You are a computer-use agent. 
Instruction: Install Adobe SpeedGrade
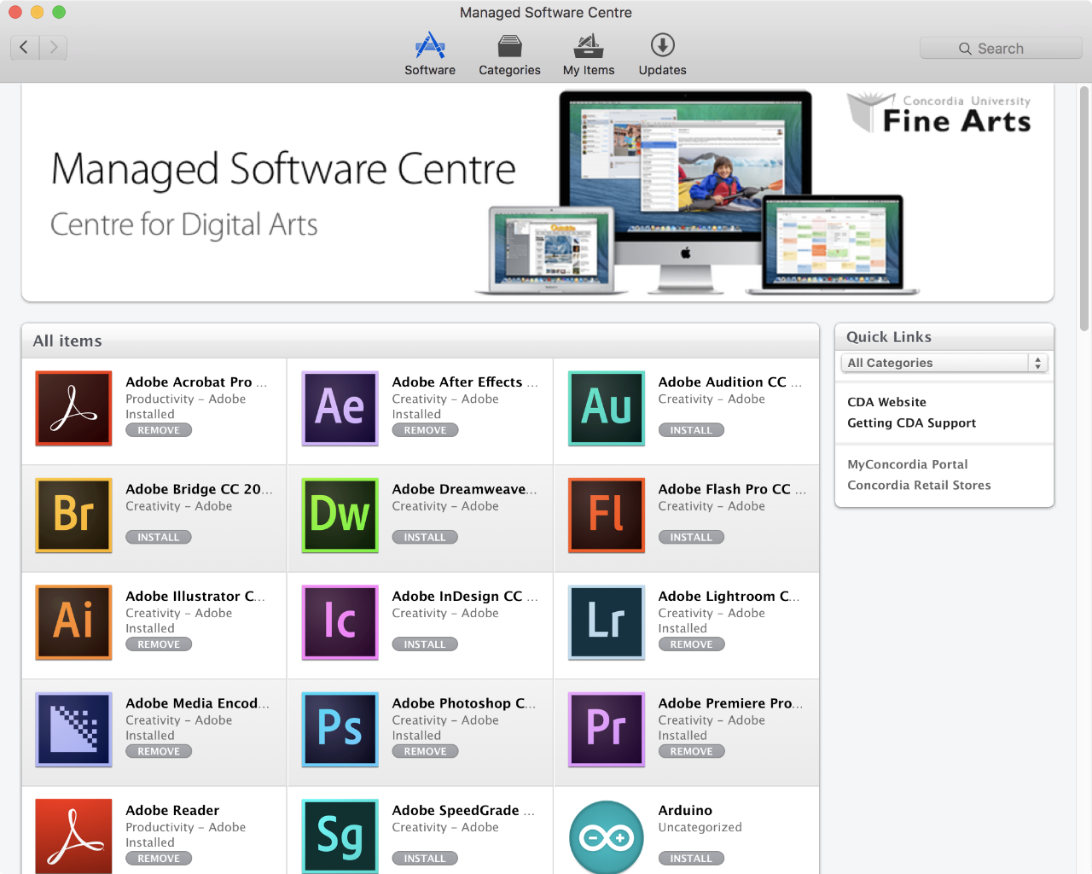point(425,859)
